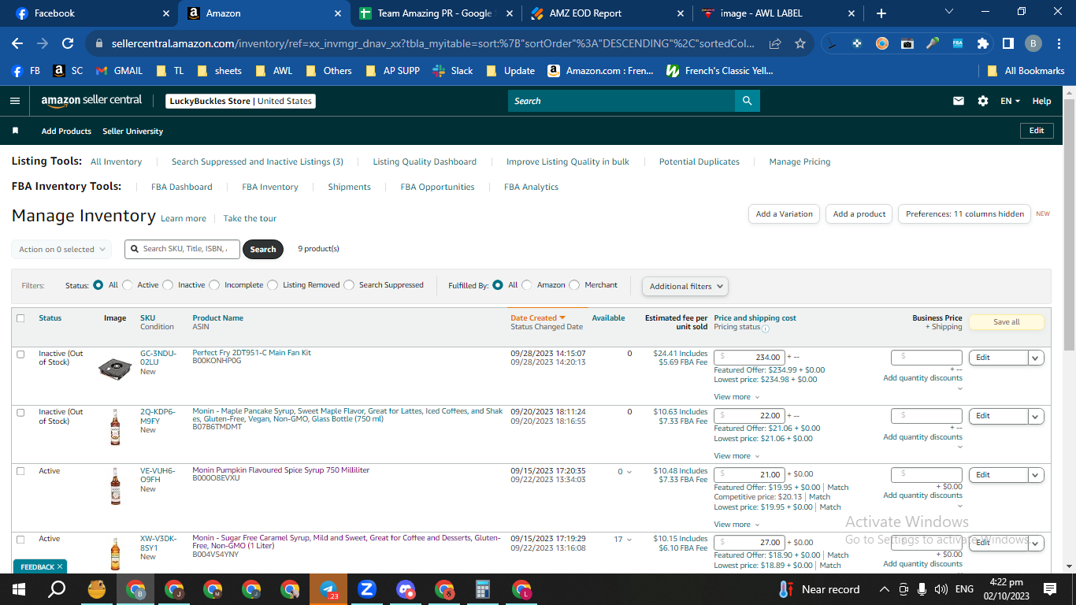Click the share page icon in address bar

[776, 44]
